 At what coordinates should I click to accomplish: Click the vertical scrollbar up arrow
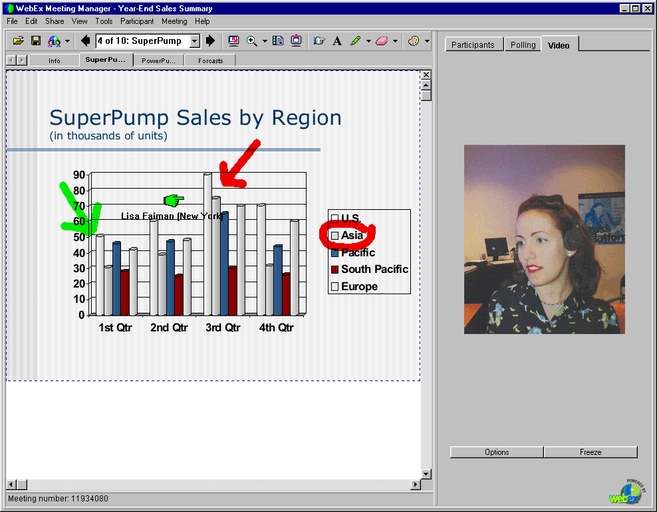click(x=426, y=85)
